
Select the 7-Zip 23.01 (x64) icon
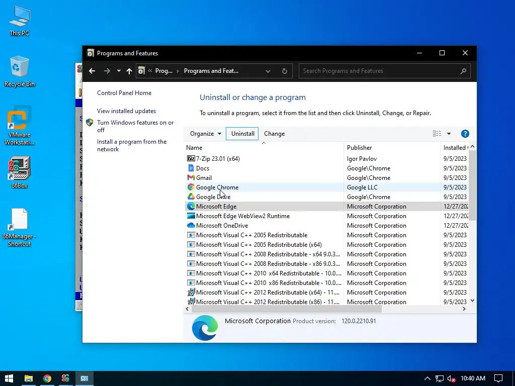pos(191,158)
